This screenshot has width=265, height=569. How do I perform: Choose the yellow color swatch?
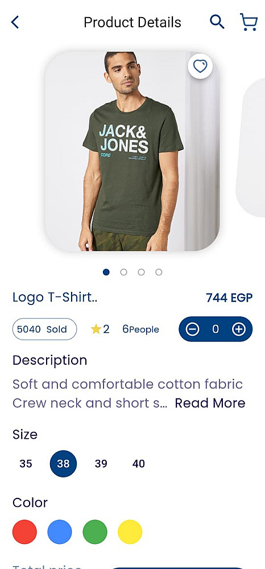pos(130,532)
